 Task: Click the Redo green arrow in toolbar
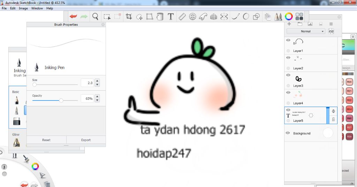(84, 16)
